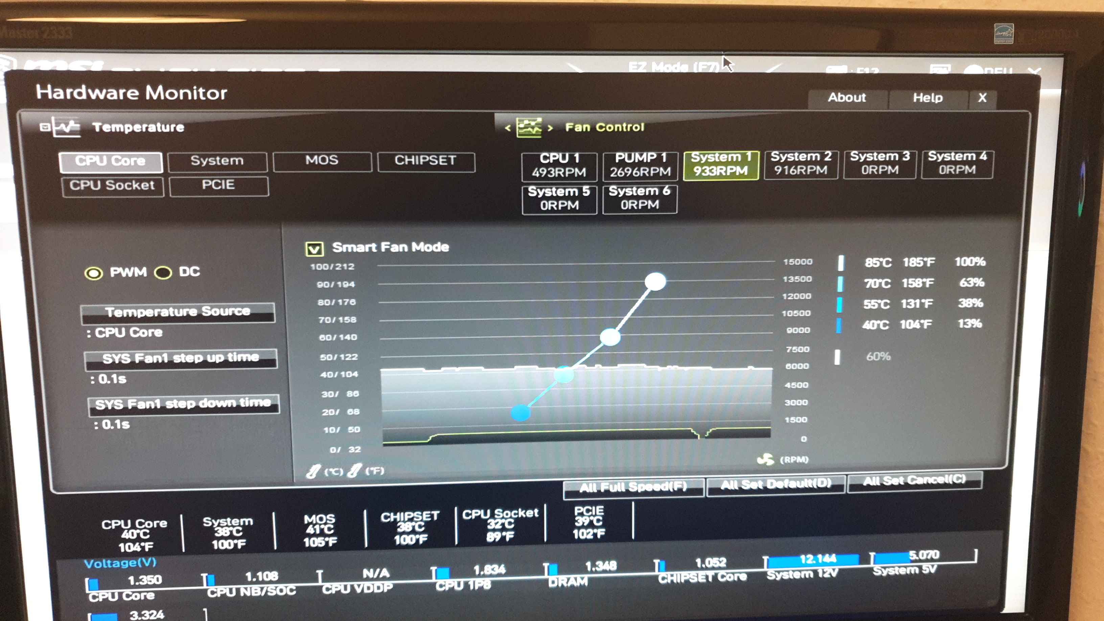Collapse the Temperature section box icon
The height and width of the screenshot is (621, 1104).
pos(45,127)
